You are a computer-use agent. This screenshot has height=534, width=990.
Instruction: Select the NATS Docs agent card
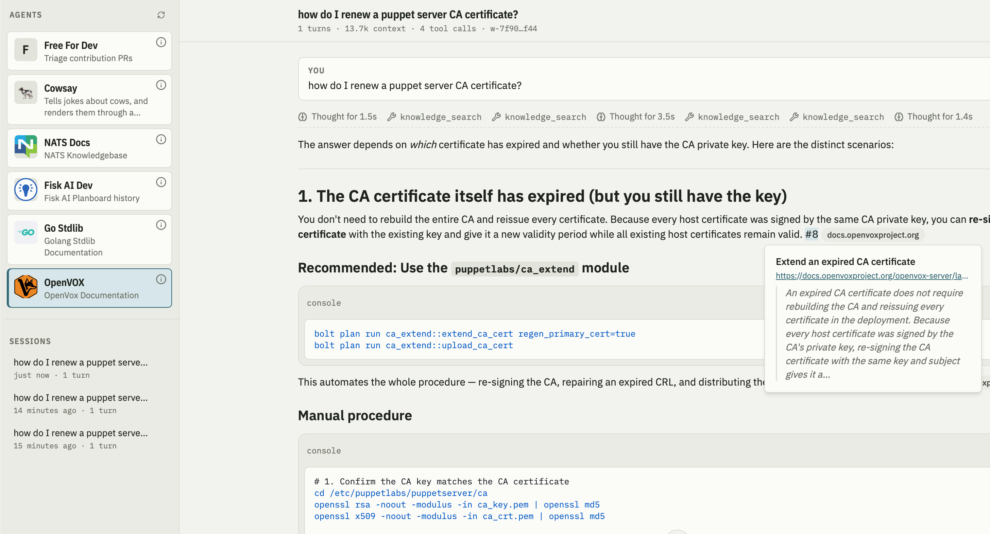89,148
